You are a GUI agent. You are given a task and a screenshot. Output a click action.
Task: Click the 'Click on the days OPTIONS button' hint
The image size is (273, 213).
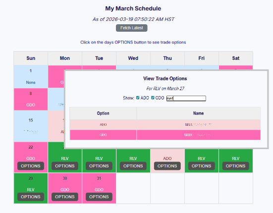point(133,42)
